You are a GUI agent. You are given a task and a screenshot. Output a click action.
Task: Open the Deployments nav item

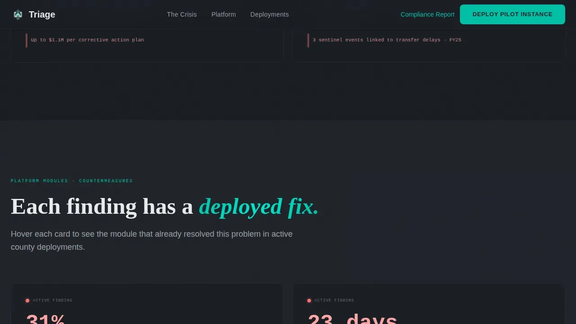click(x=270, y=14)
